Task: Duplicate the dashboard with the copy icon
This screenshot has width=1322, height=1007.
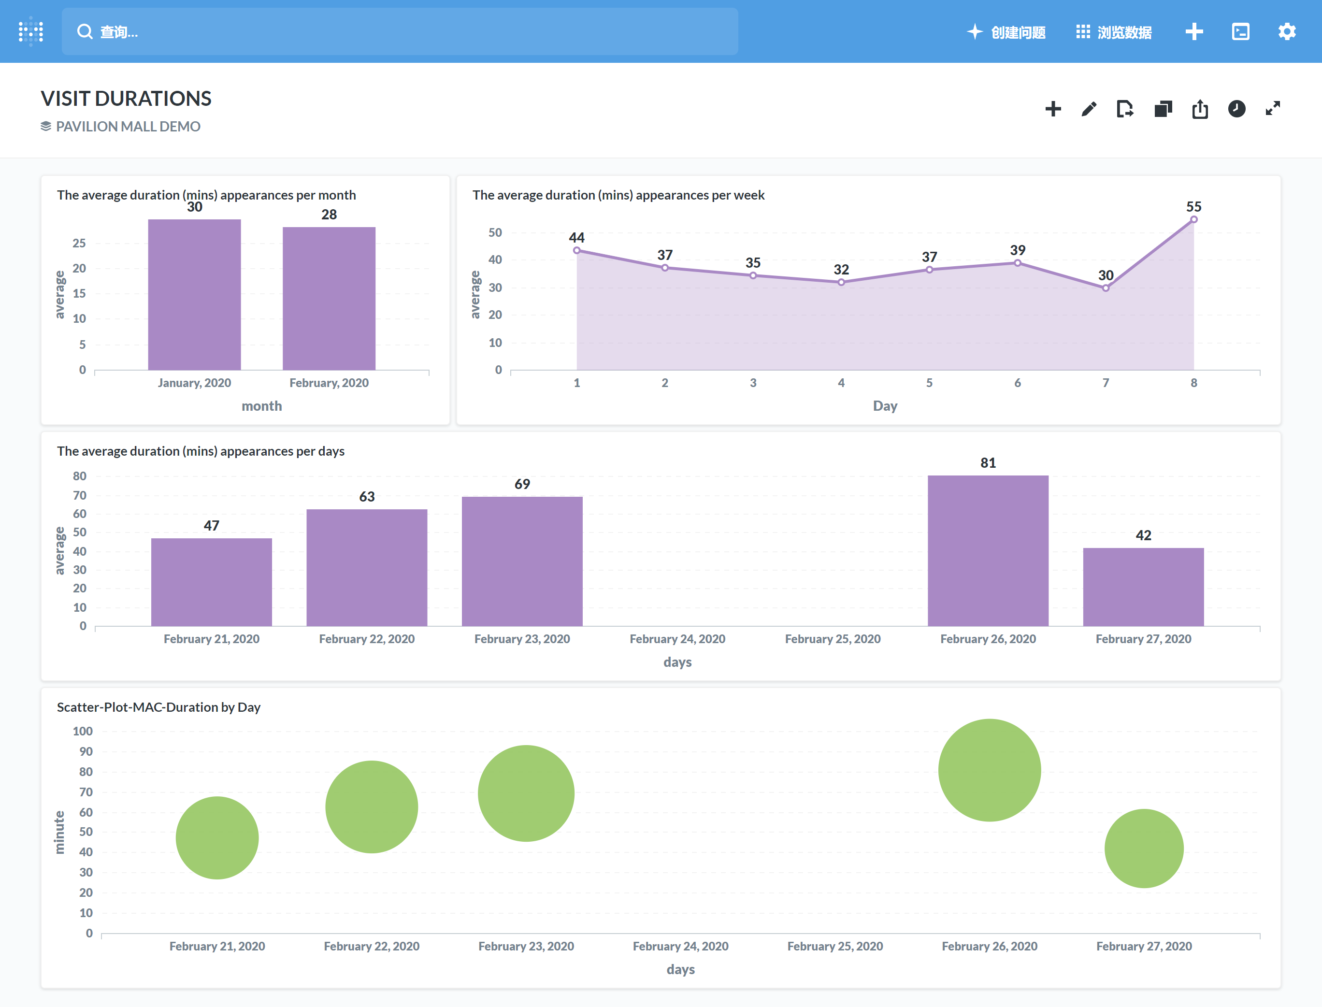Action: pyautogui.click(x=1163, y=109)
